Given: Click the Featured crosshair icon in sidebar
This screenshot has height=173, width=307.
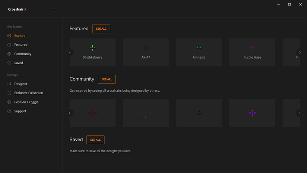Looking at the screenshot, I should [x=9, y=45].
